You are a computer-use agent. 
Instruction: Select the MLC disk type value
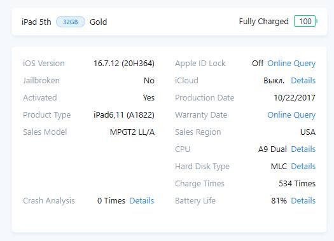coord(279,167)
